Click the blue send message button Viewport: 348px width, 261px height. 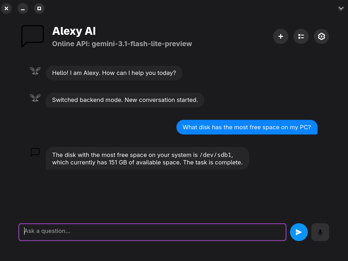299,232
